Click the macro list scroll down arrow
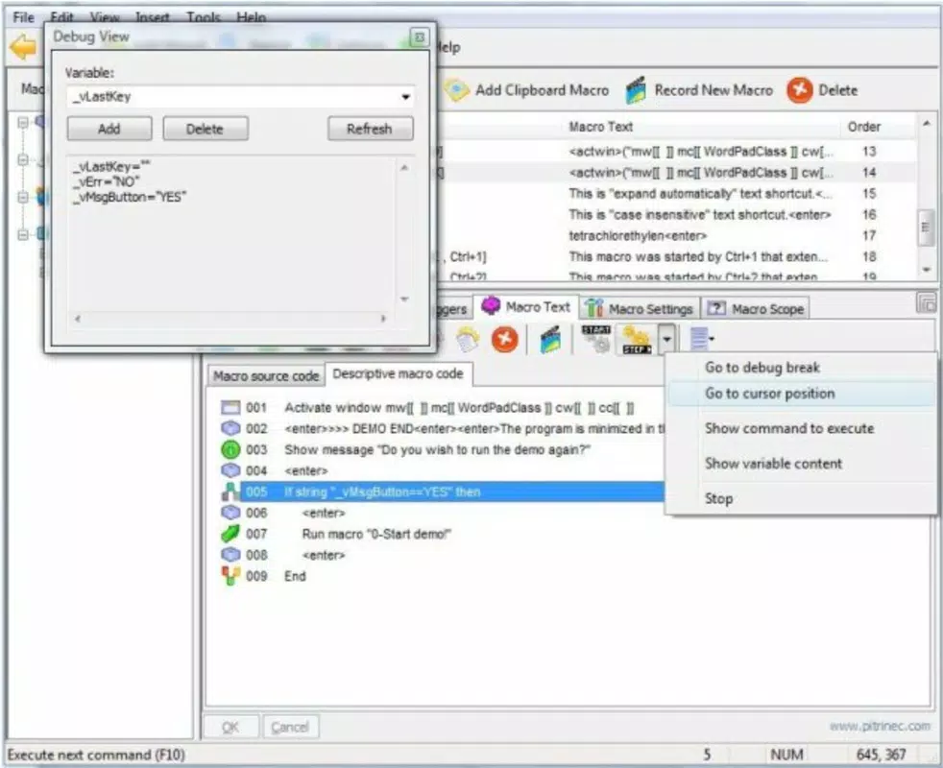 pos(926,270)
